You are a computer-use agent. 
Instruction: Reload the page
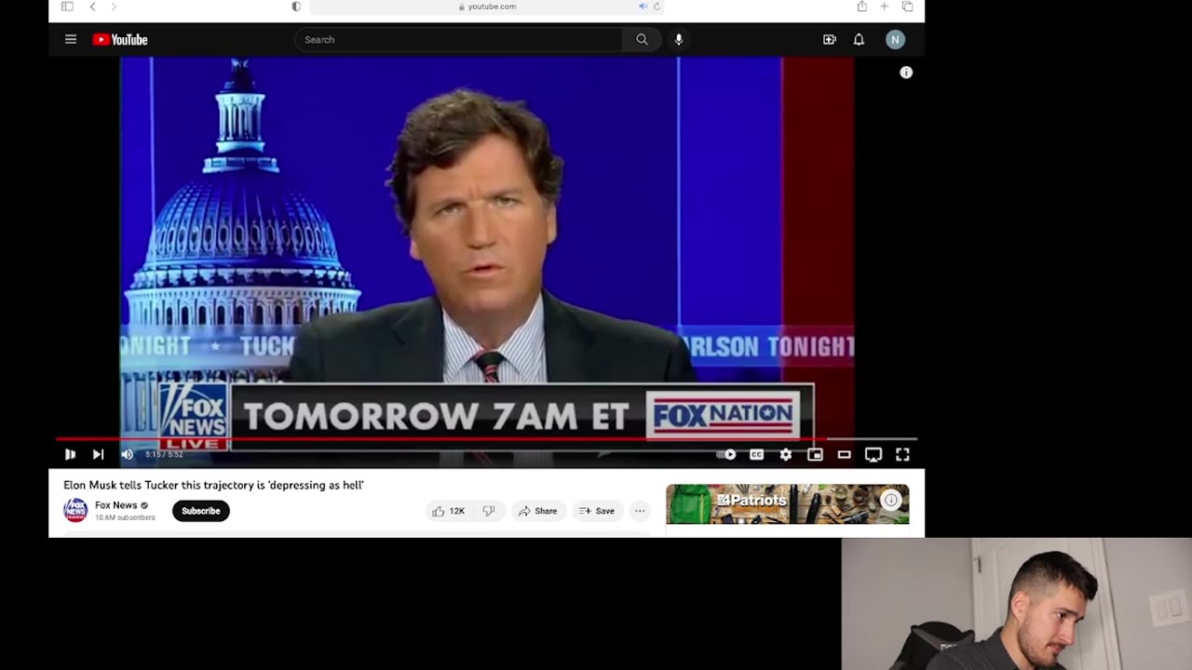657,7
